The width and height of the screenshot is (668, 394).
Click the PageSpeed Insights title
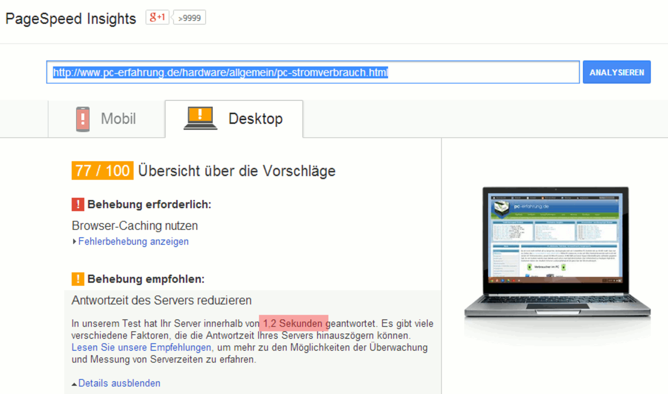pos(70,19)
